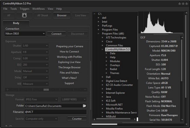Click the plus icon on exposure slider
Screen dimensions: 190x128
[8, 90]
